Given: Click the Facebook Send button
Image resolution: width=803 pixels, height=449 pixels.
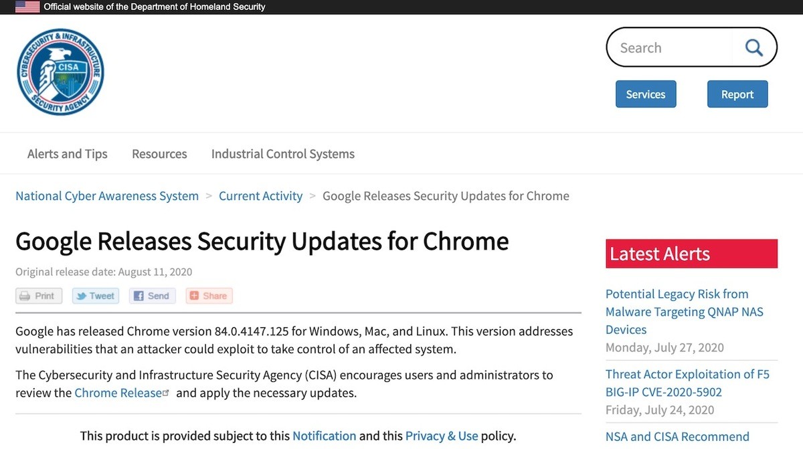Looking at the screenshot, I should pos(153,296).
